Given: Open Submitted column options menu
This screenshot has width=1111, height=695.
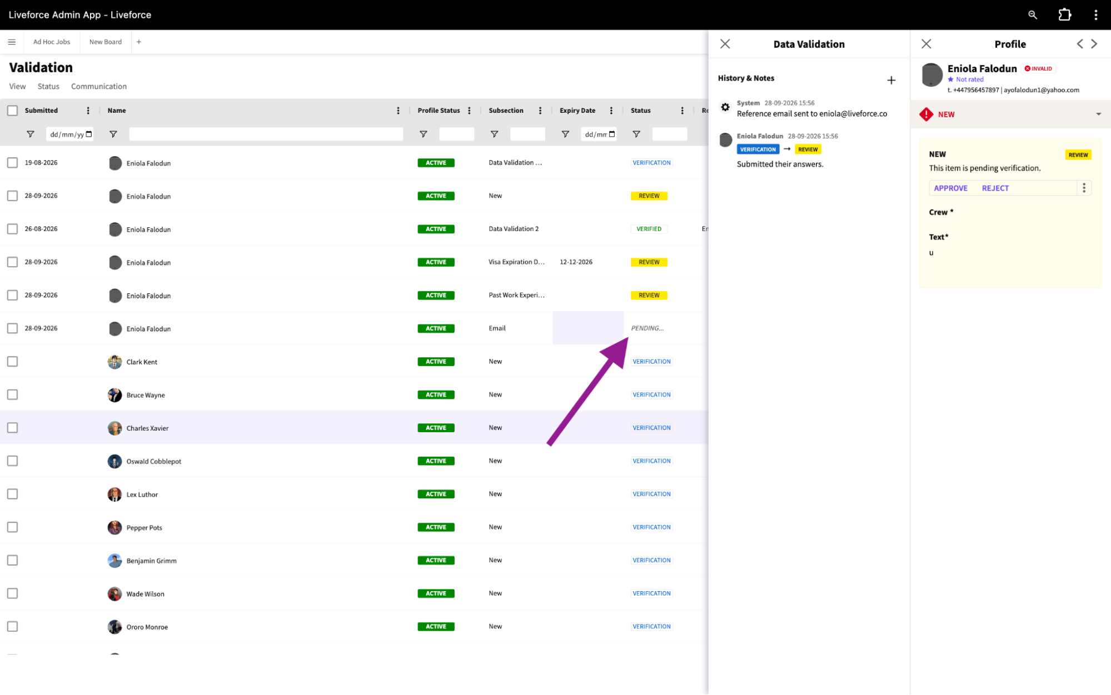Looking at the screenshot, I should coord(88,111).
